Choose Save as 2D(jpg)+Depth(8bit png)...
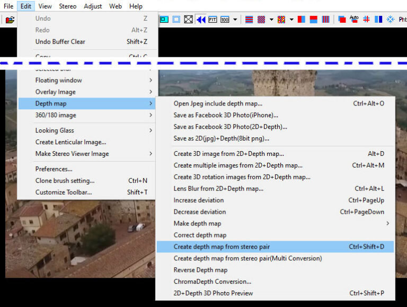Viewport: 407px width, 307px height. (275, 138)
